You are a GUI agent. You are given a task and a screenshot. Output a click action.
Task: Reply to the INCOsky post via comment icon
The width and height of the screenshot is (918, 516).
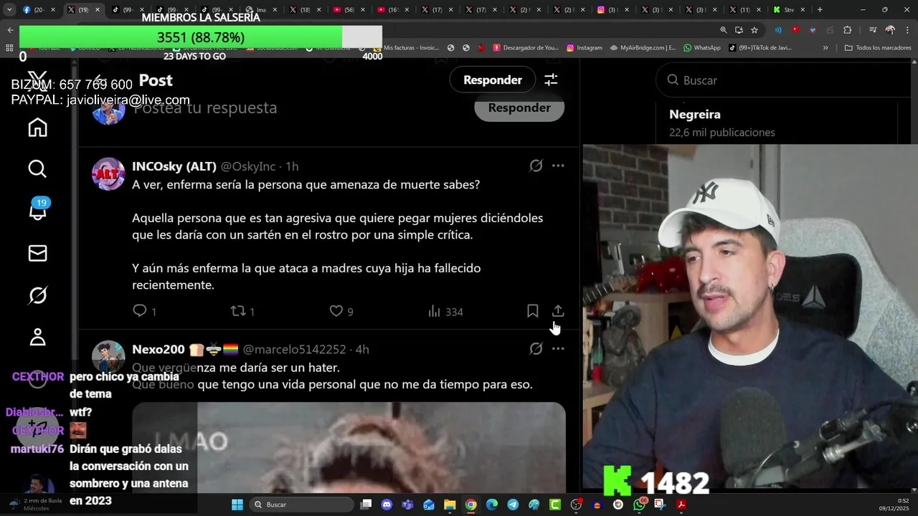coord(140,311)
